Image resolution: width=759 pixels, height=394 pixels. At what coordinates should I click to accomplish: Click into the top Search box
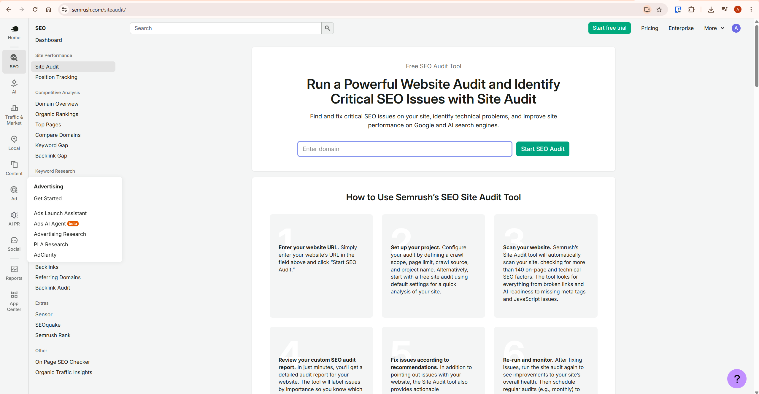click(226, 28)
